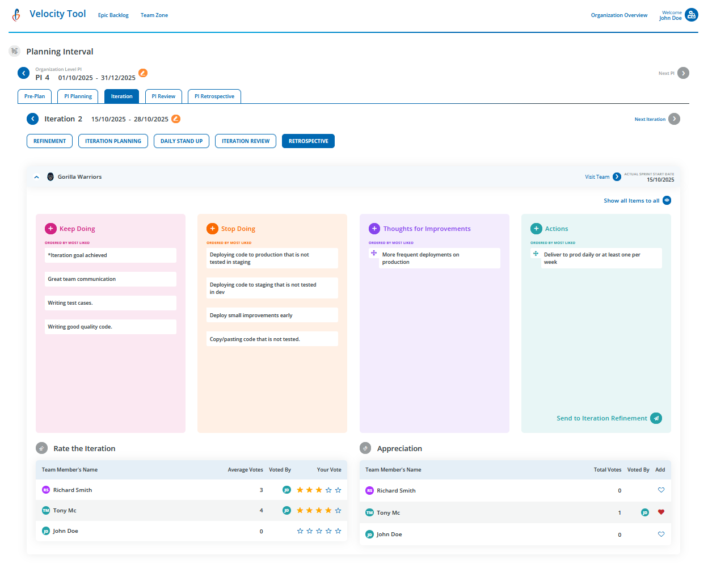The image size is (708, 568).
Task: Open the Daily Stand Up tab
Action: tap(182, 141)
